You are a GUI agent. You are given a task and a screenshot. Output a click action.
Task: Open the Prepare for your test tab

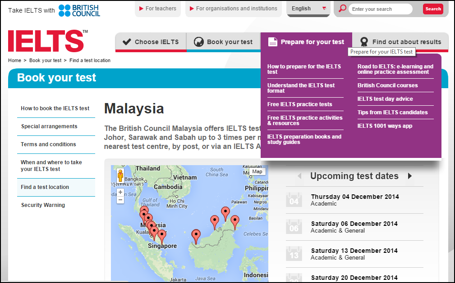pos(307,42)
